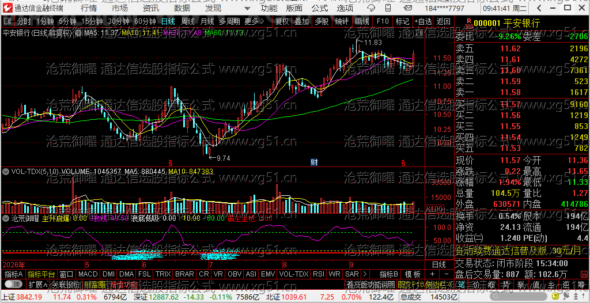Open the F10 company info
Viewport: 590px width, 303px height.
coord(383,21)
